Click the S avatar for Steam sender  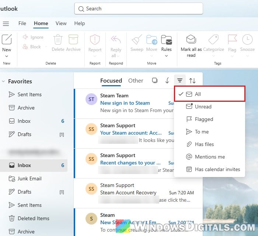[91, 219]
